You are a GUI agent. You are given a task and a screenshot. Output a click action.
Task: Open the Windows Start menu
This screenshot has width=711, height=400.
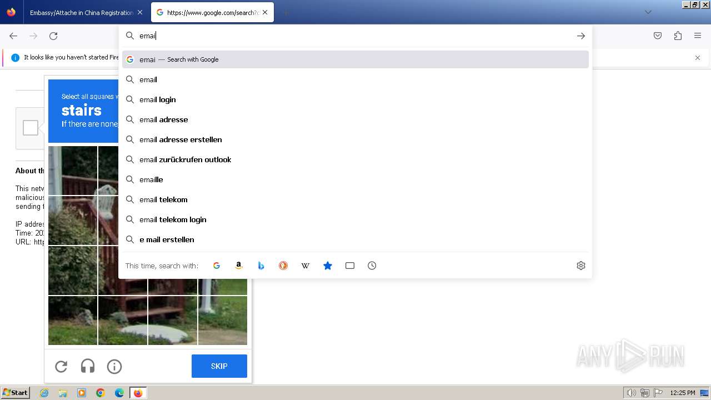(16, 393)
